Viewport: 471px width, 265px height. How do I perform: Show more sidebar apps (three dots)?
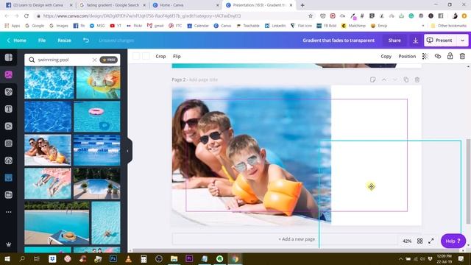tap(8, 212)
